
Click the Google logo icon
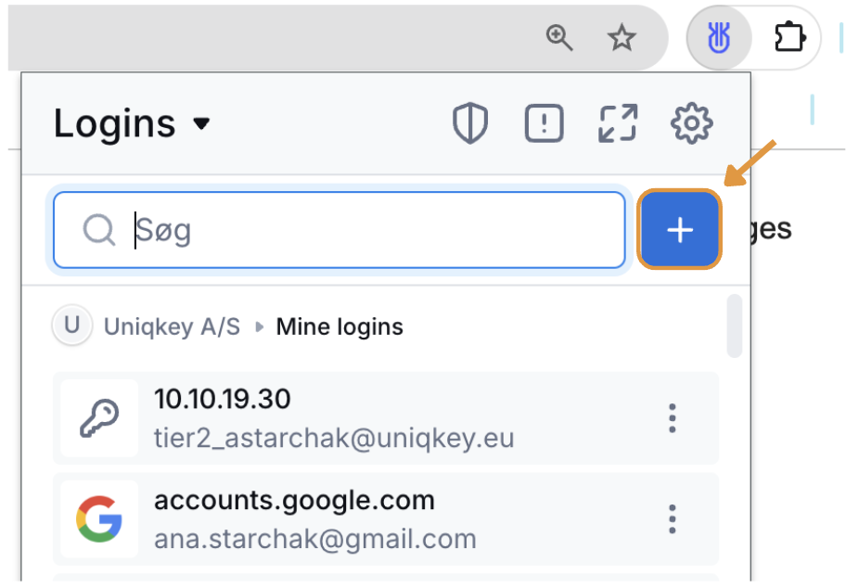click(99, 518)
